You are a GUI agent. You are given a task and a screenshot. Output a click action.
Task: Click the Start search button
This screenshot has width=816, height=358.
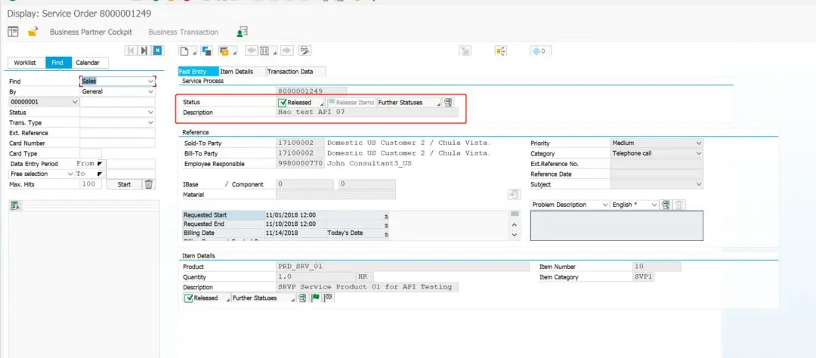coord(125,184)
